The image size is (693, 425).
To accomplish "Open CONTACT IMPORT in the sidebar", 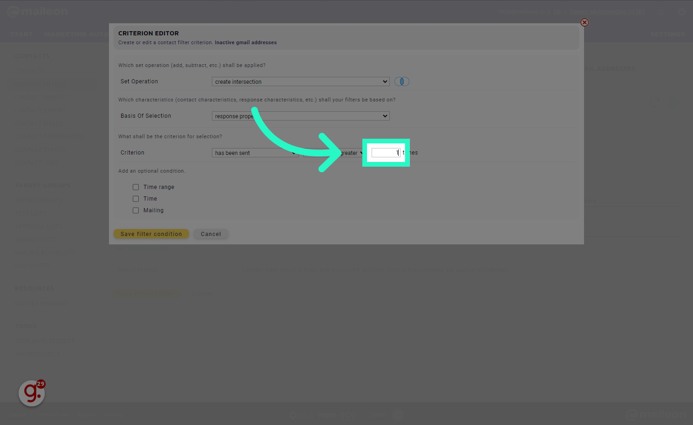I will click(40, 98).
